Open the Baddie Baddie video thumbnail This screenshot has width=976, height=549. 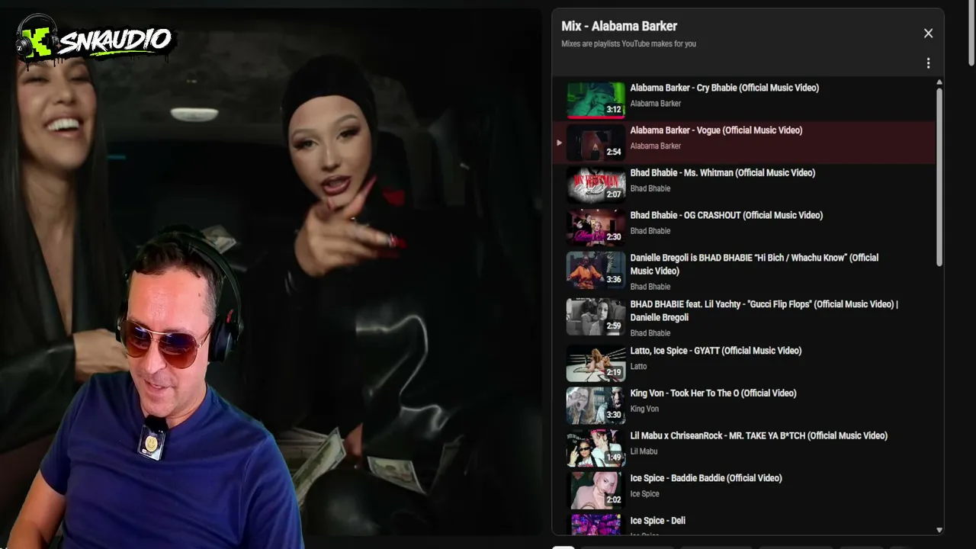(596, 491)
